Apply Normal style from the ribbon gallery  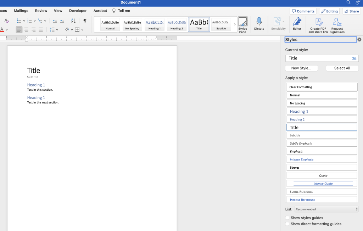[110, 24]
